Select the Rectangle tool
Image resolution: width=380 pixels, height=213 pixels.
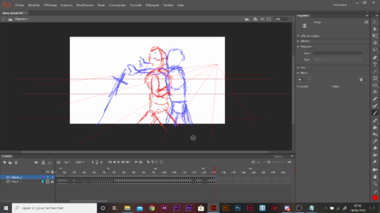point(375,78)
